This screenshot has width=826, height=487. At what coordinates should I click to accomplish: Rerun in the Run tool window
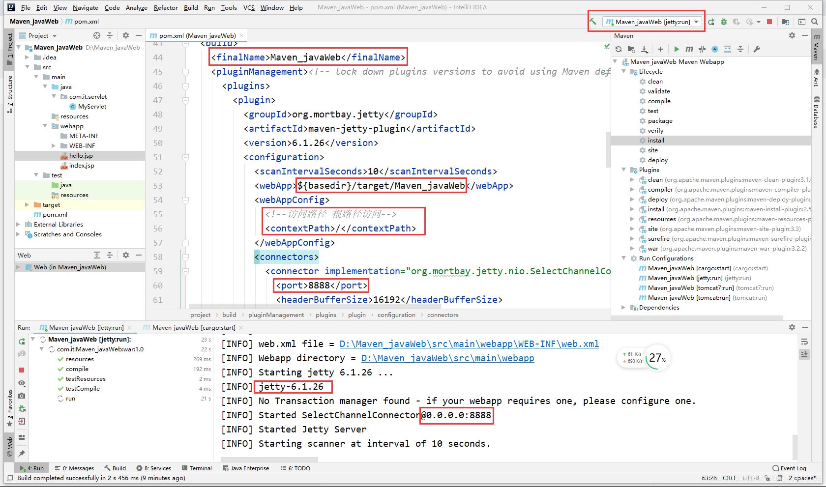coord(22,341)
